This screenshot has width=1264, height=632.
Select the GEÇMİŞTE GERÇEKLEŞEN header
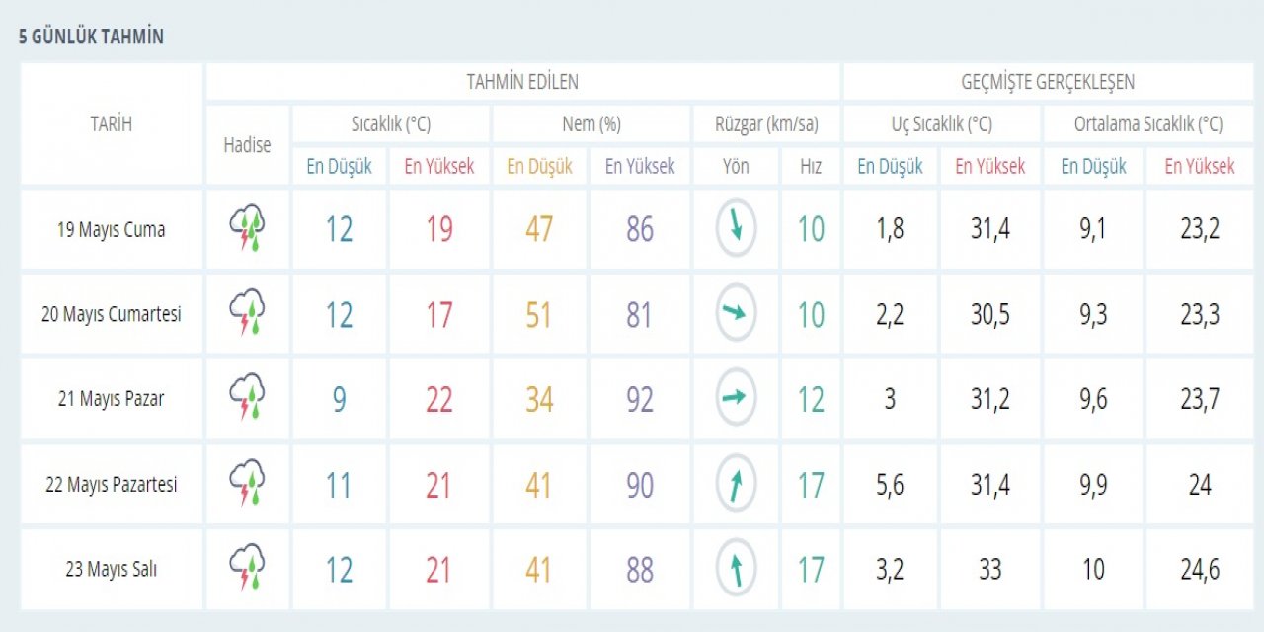[x=1048, y=82]
